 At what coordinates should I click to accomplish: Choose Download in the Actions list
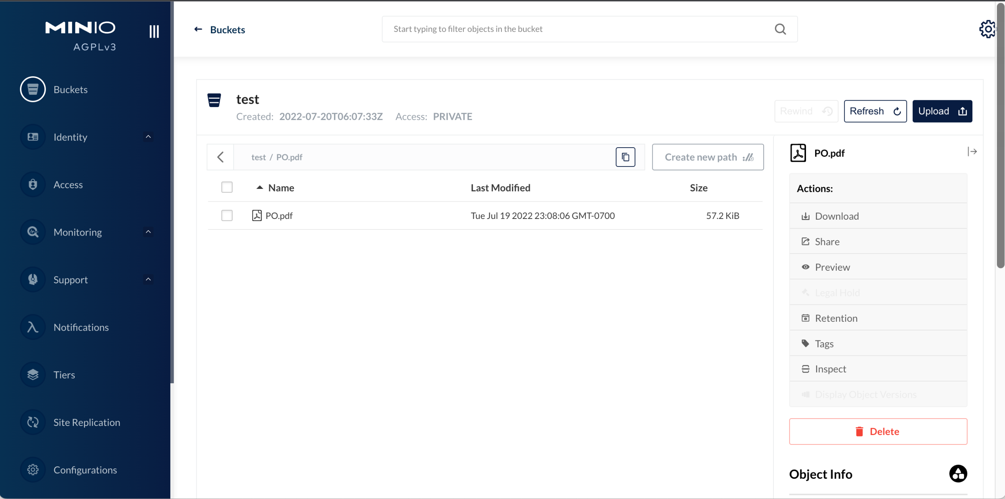836,216
